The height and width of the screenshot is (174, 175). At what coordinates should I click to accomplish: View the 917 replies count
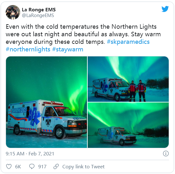click(x=42, y=167)
